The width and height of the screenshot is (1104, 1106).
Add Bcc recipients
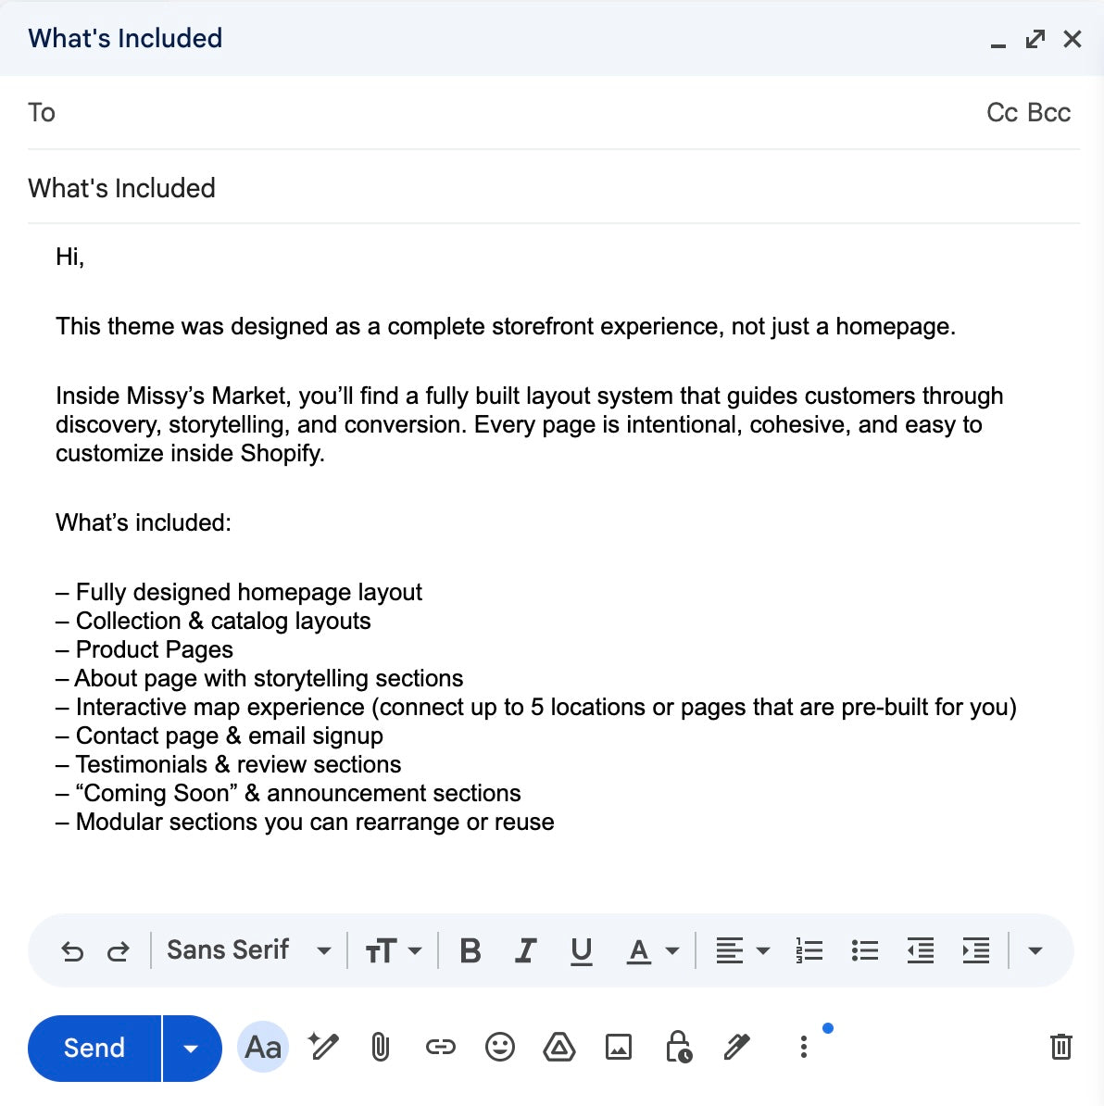pos(1049,113)
